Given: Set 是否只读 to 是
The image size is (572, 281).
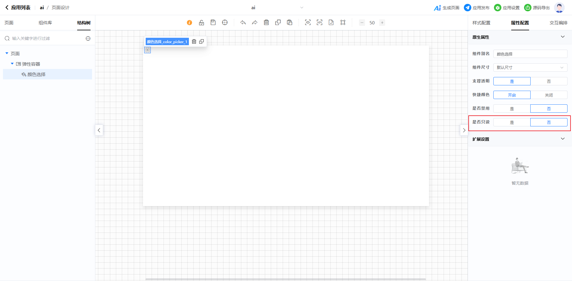Looking at the screenshot, I should pyautogui.click(x=512, y=122).
